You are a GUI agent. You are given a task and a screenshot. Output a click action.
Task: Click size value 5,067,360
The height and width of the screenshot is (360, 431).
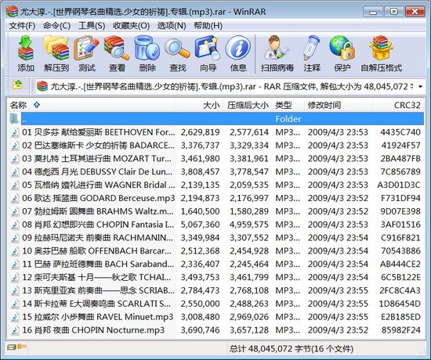[x=200, y=225]
